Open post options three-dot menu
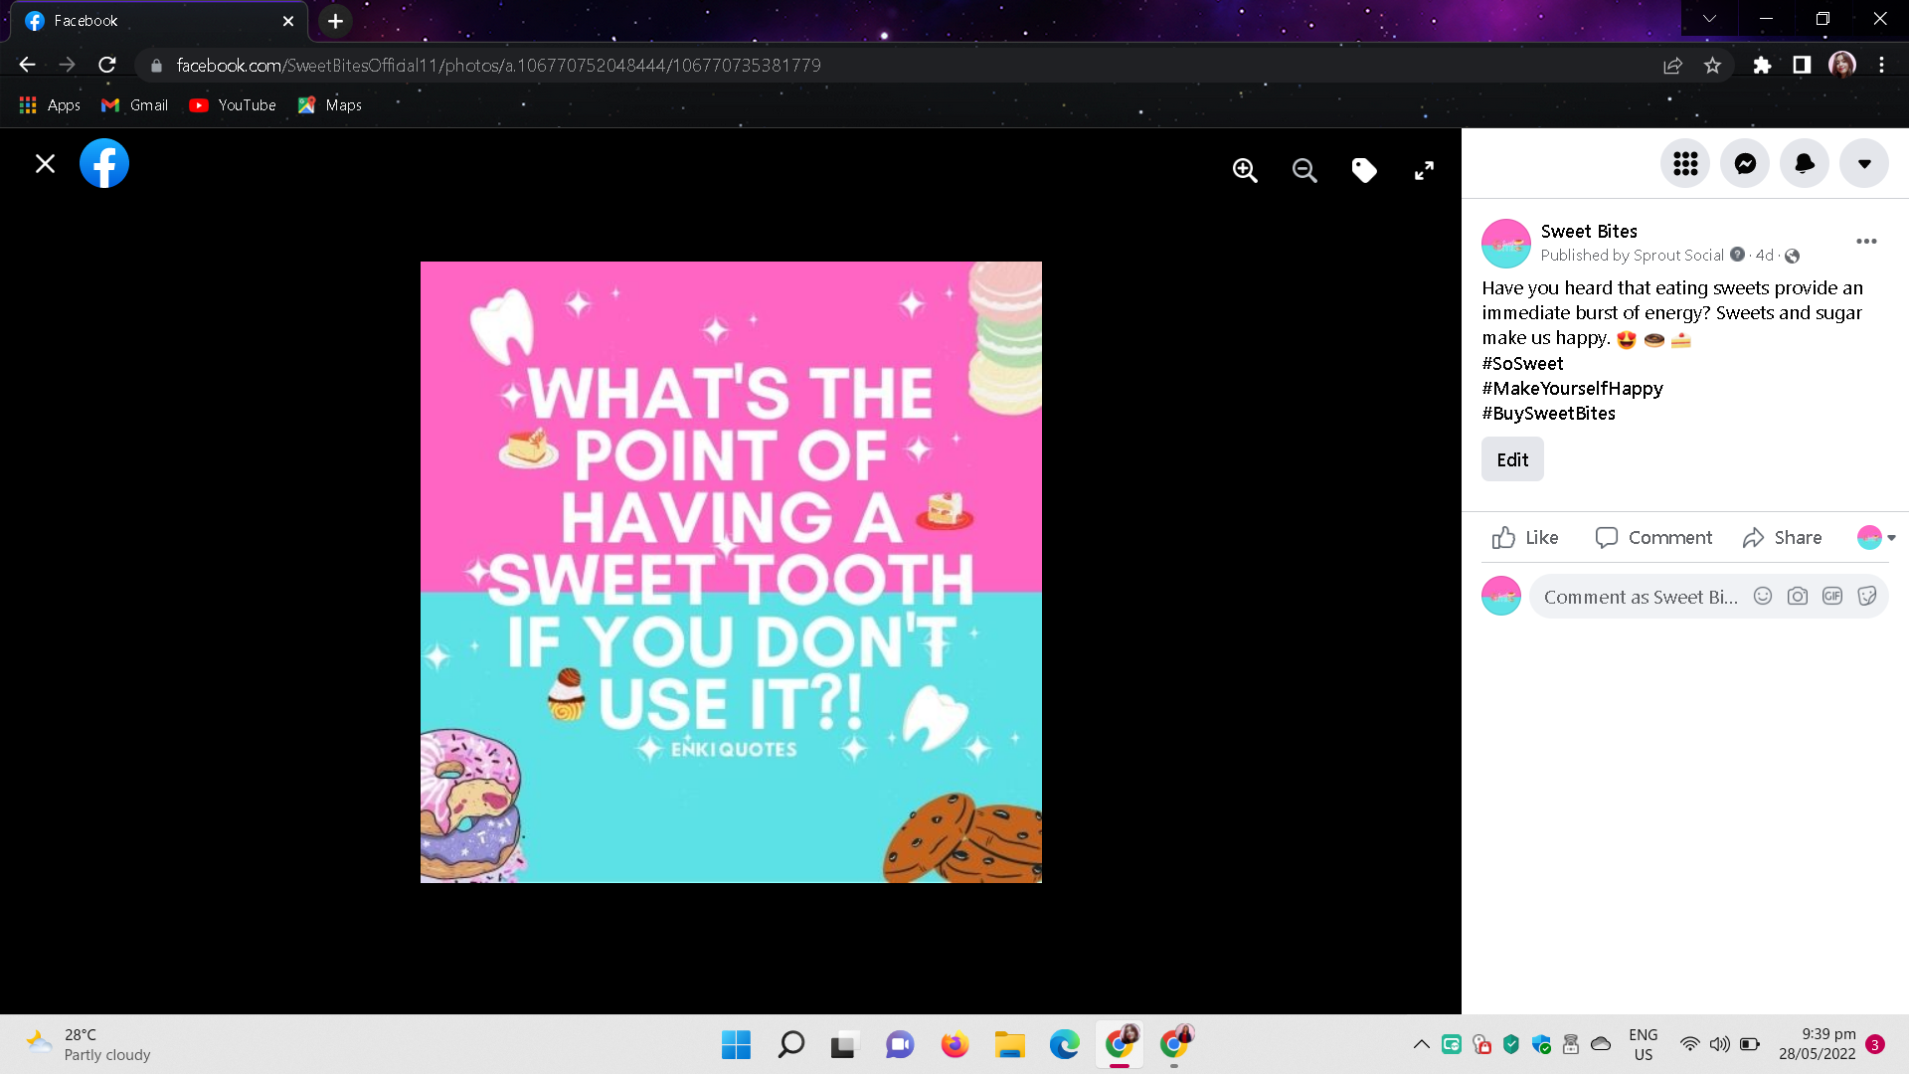 (1866, 242)
